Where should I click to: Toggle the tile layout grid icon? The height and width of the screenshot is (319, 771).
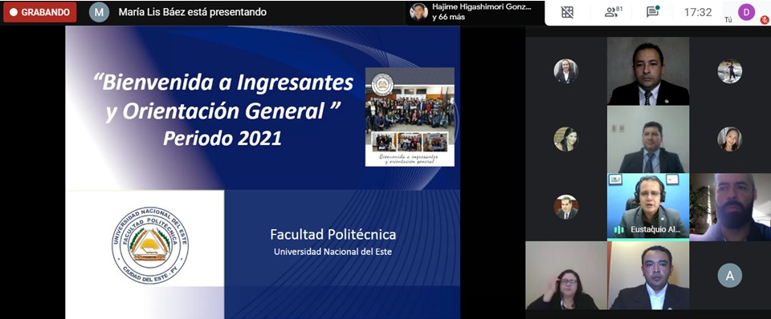[x=568, y=12]
